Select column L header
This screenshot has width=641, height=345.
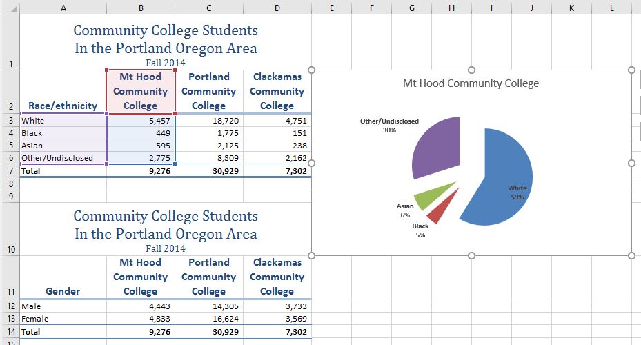click(611, 8)
